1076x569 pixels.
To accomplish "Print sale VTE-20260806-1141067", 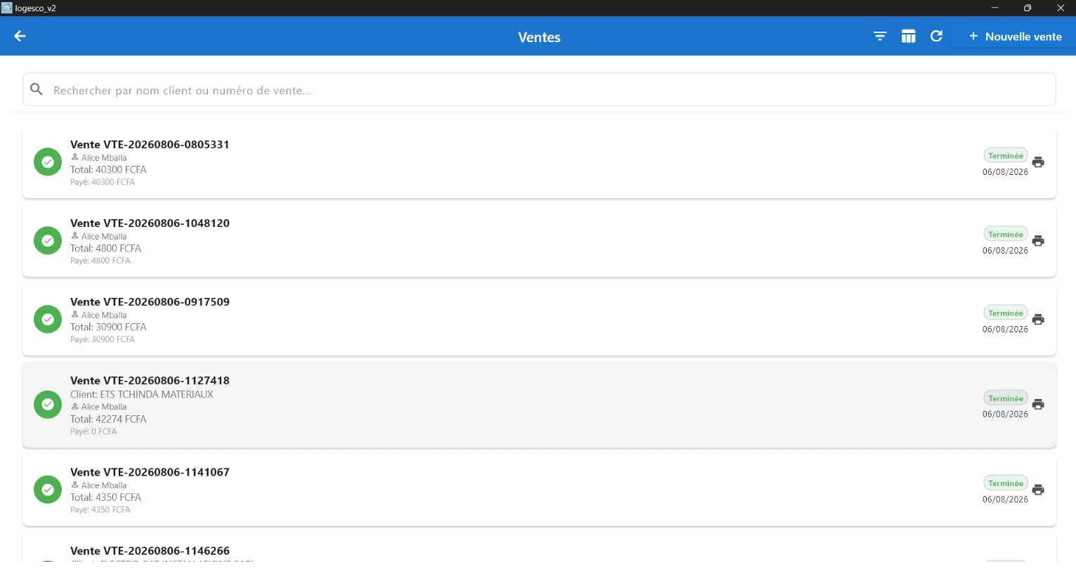I will click(1038, 490).
